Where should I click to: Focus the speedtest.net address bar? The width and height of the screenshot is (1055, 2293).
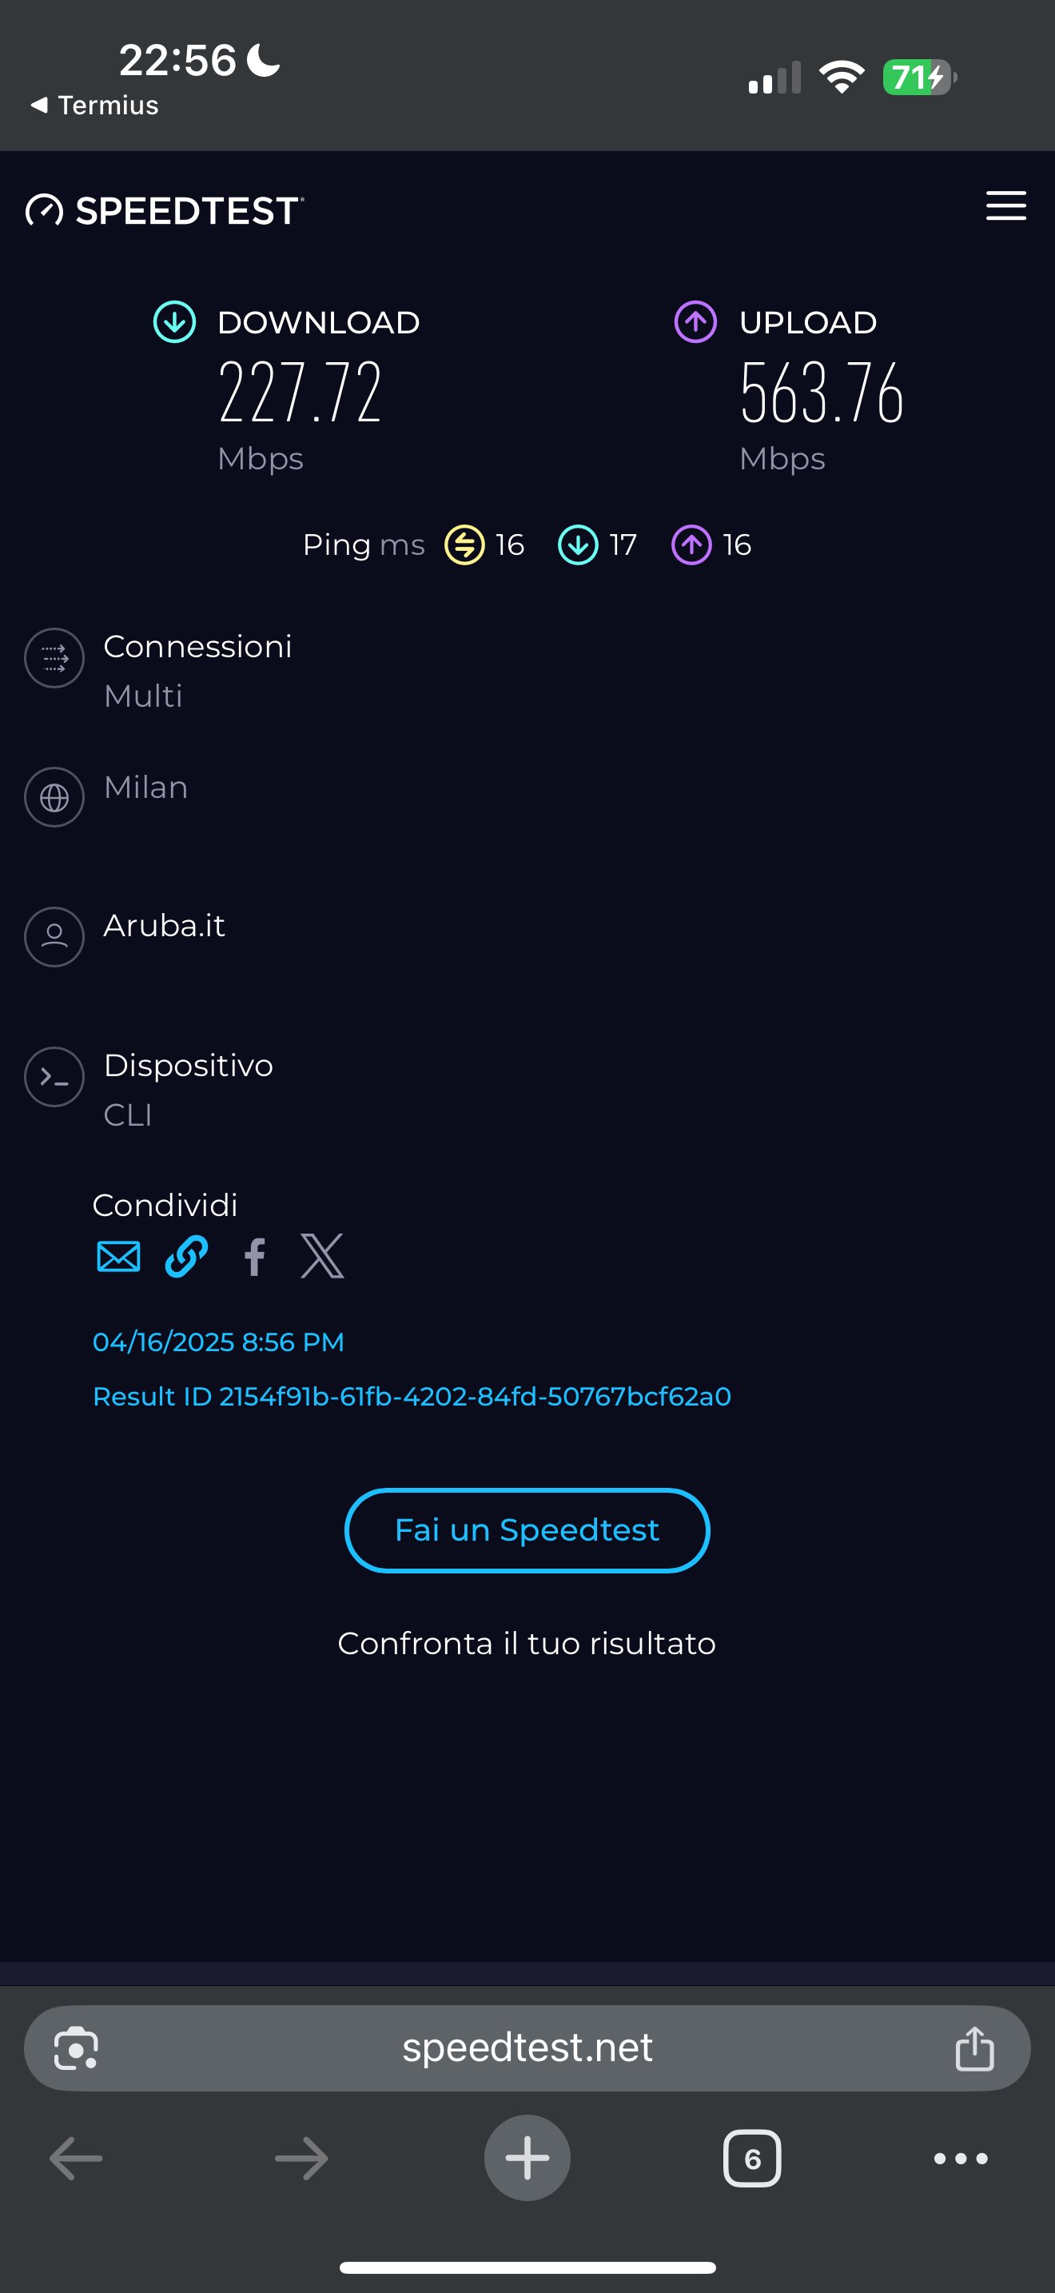pos(527,2048)
